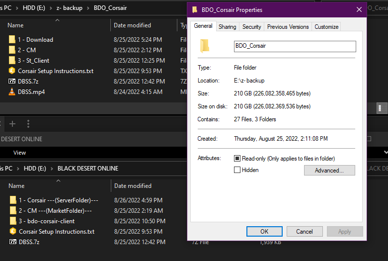Image resolution: width=388 pixels, height=261 pixels.
Task: Click BLACK DESERT ONLINE in breadcrumb path
Action: point(88,169)
